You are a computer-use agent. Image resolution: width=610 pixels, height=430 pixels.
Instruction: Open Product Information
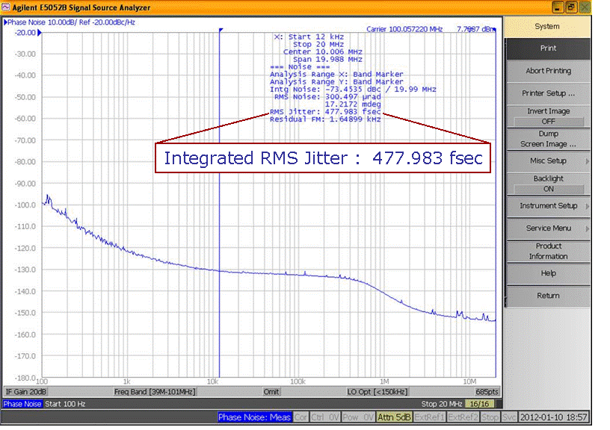[x=547, y=251]
